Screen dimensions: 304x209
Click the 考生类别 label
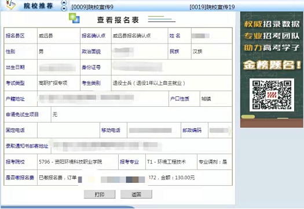point(91,83)
